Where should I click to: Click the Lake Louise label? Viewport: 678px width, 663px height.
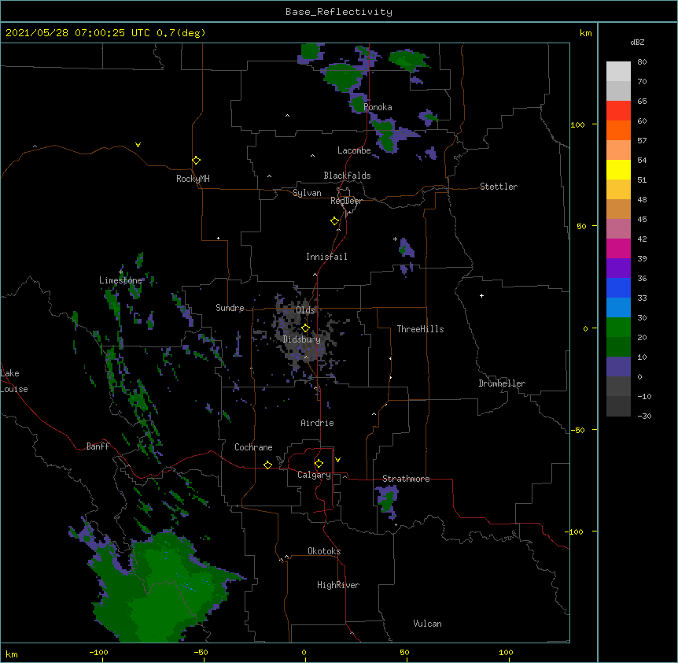[14, 381]
